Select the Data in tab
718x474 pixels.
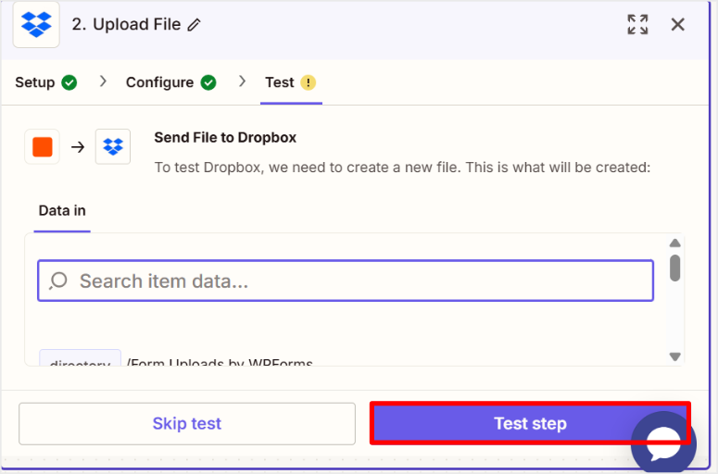(62, 211)
